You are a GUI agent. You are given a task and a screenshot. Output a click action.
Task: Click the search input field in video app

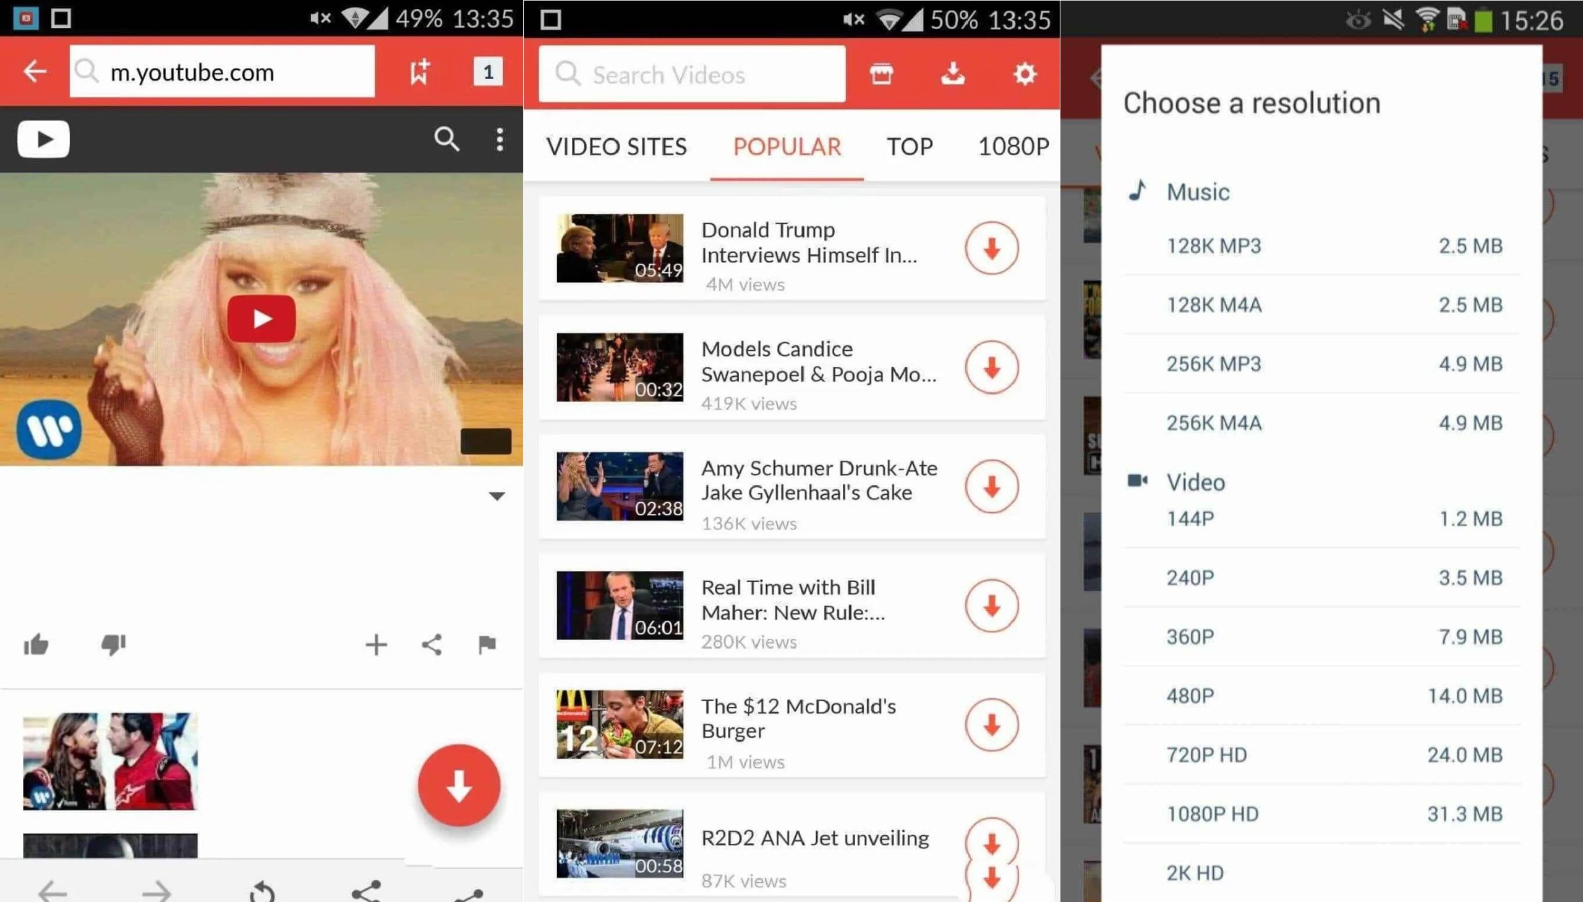pyautogui.click(x=695, y=73)
